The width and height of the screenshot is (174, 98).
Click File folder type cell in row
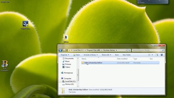[x=137, y=63]
